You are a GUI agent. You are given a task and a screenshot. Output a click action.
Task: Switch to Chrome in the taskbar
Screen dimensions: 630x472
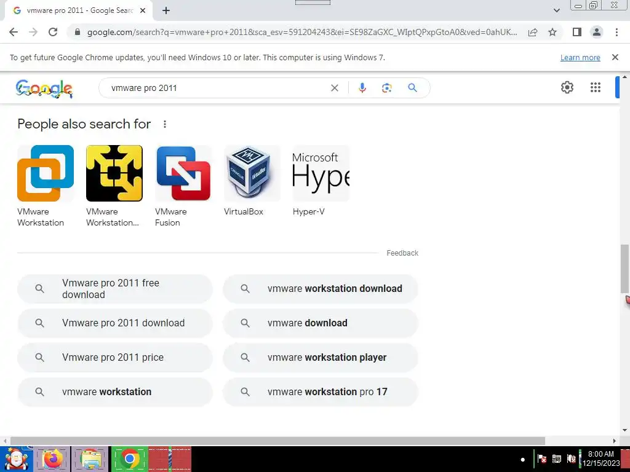(129, 458)
